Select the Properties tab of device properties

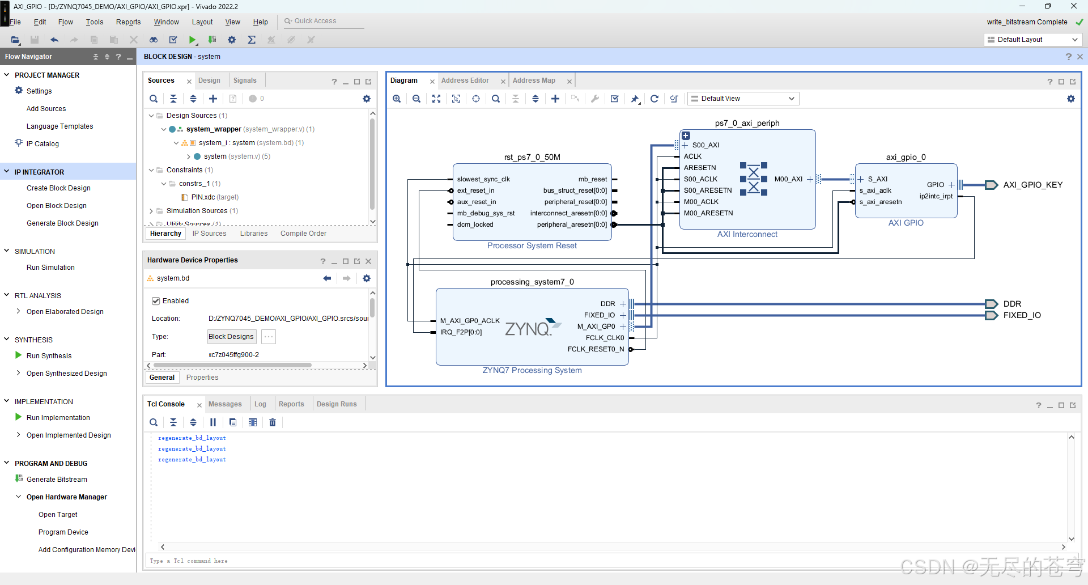202,378
